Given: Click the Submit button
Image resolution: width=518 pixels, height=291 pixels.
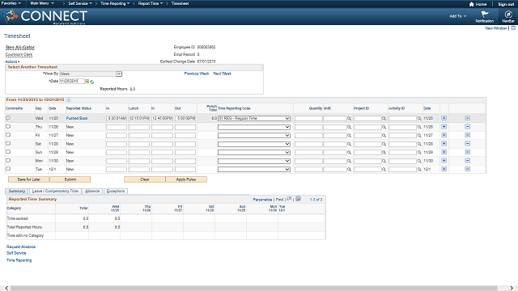Looking at the screenshot, I should pos(70,179).
